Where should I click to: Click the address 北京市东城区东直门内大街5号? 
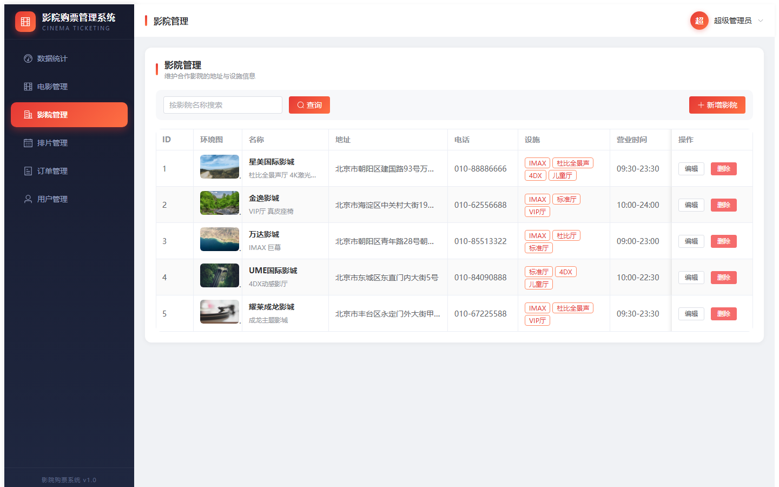tap(387, 278)
